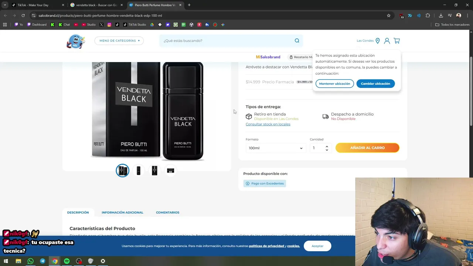This screenshot has width=473, height=266.
Task: Open the políticas de privacidad link
Action: (266, 246)
